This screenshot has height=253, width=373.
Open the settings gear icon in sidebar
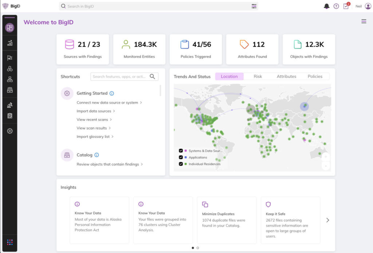click(10, 131)
